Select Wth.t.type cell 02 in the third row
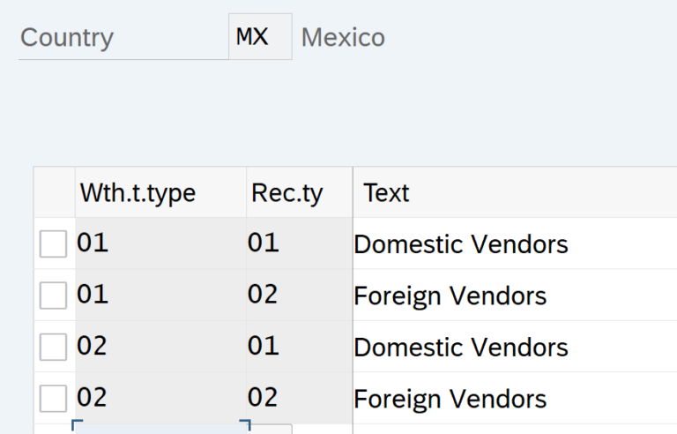Viewport: 677px width, 434px height. [x=160, y=347]
